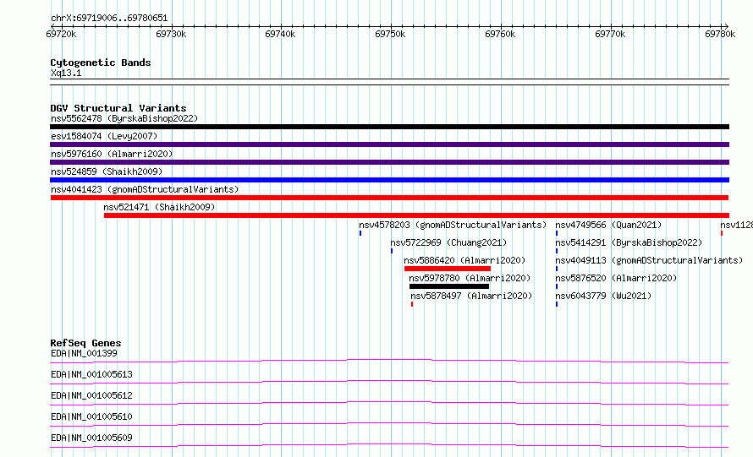Click the red bar under nsv5886420

click(448, 269)
